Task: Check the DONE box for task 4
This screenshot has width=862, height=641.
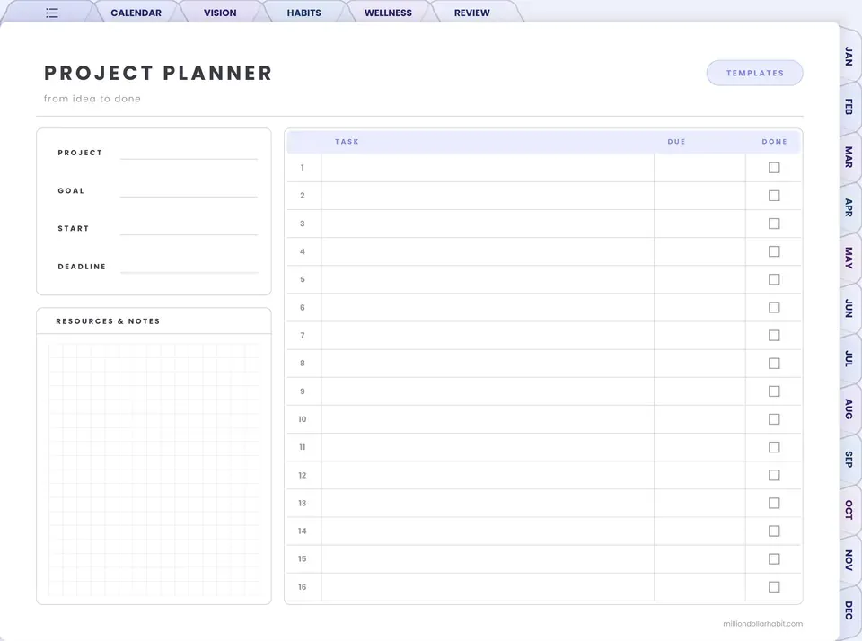Action: coord(774,251)
